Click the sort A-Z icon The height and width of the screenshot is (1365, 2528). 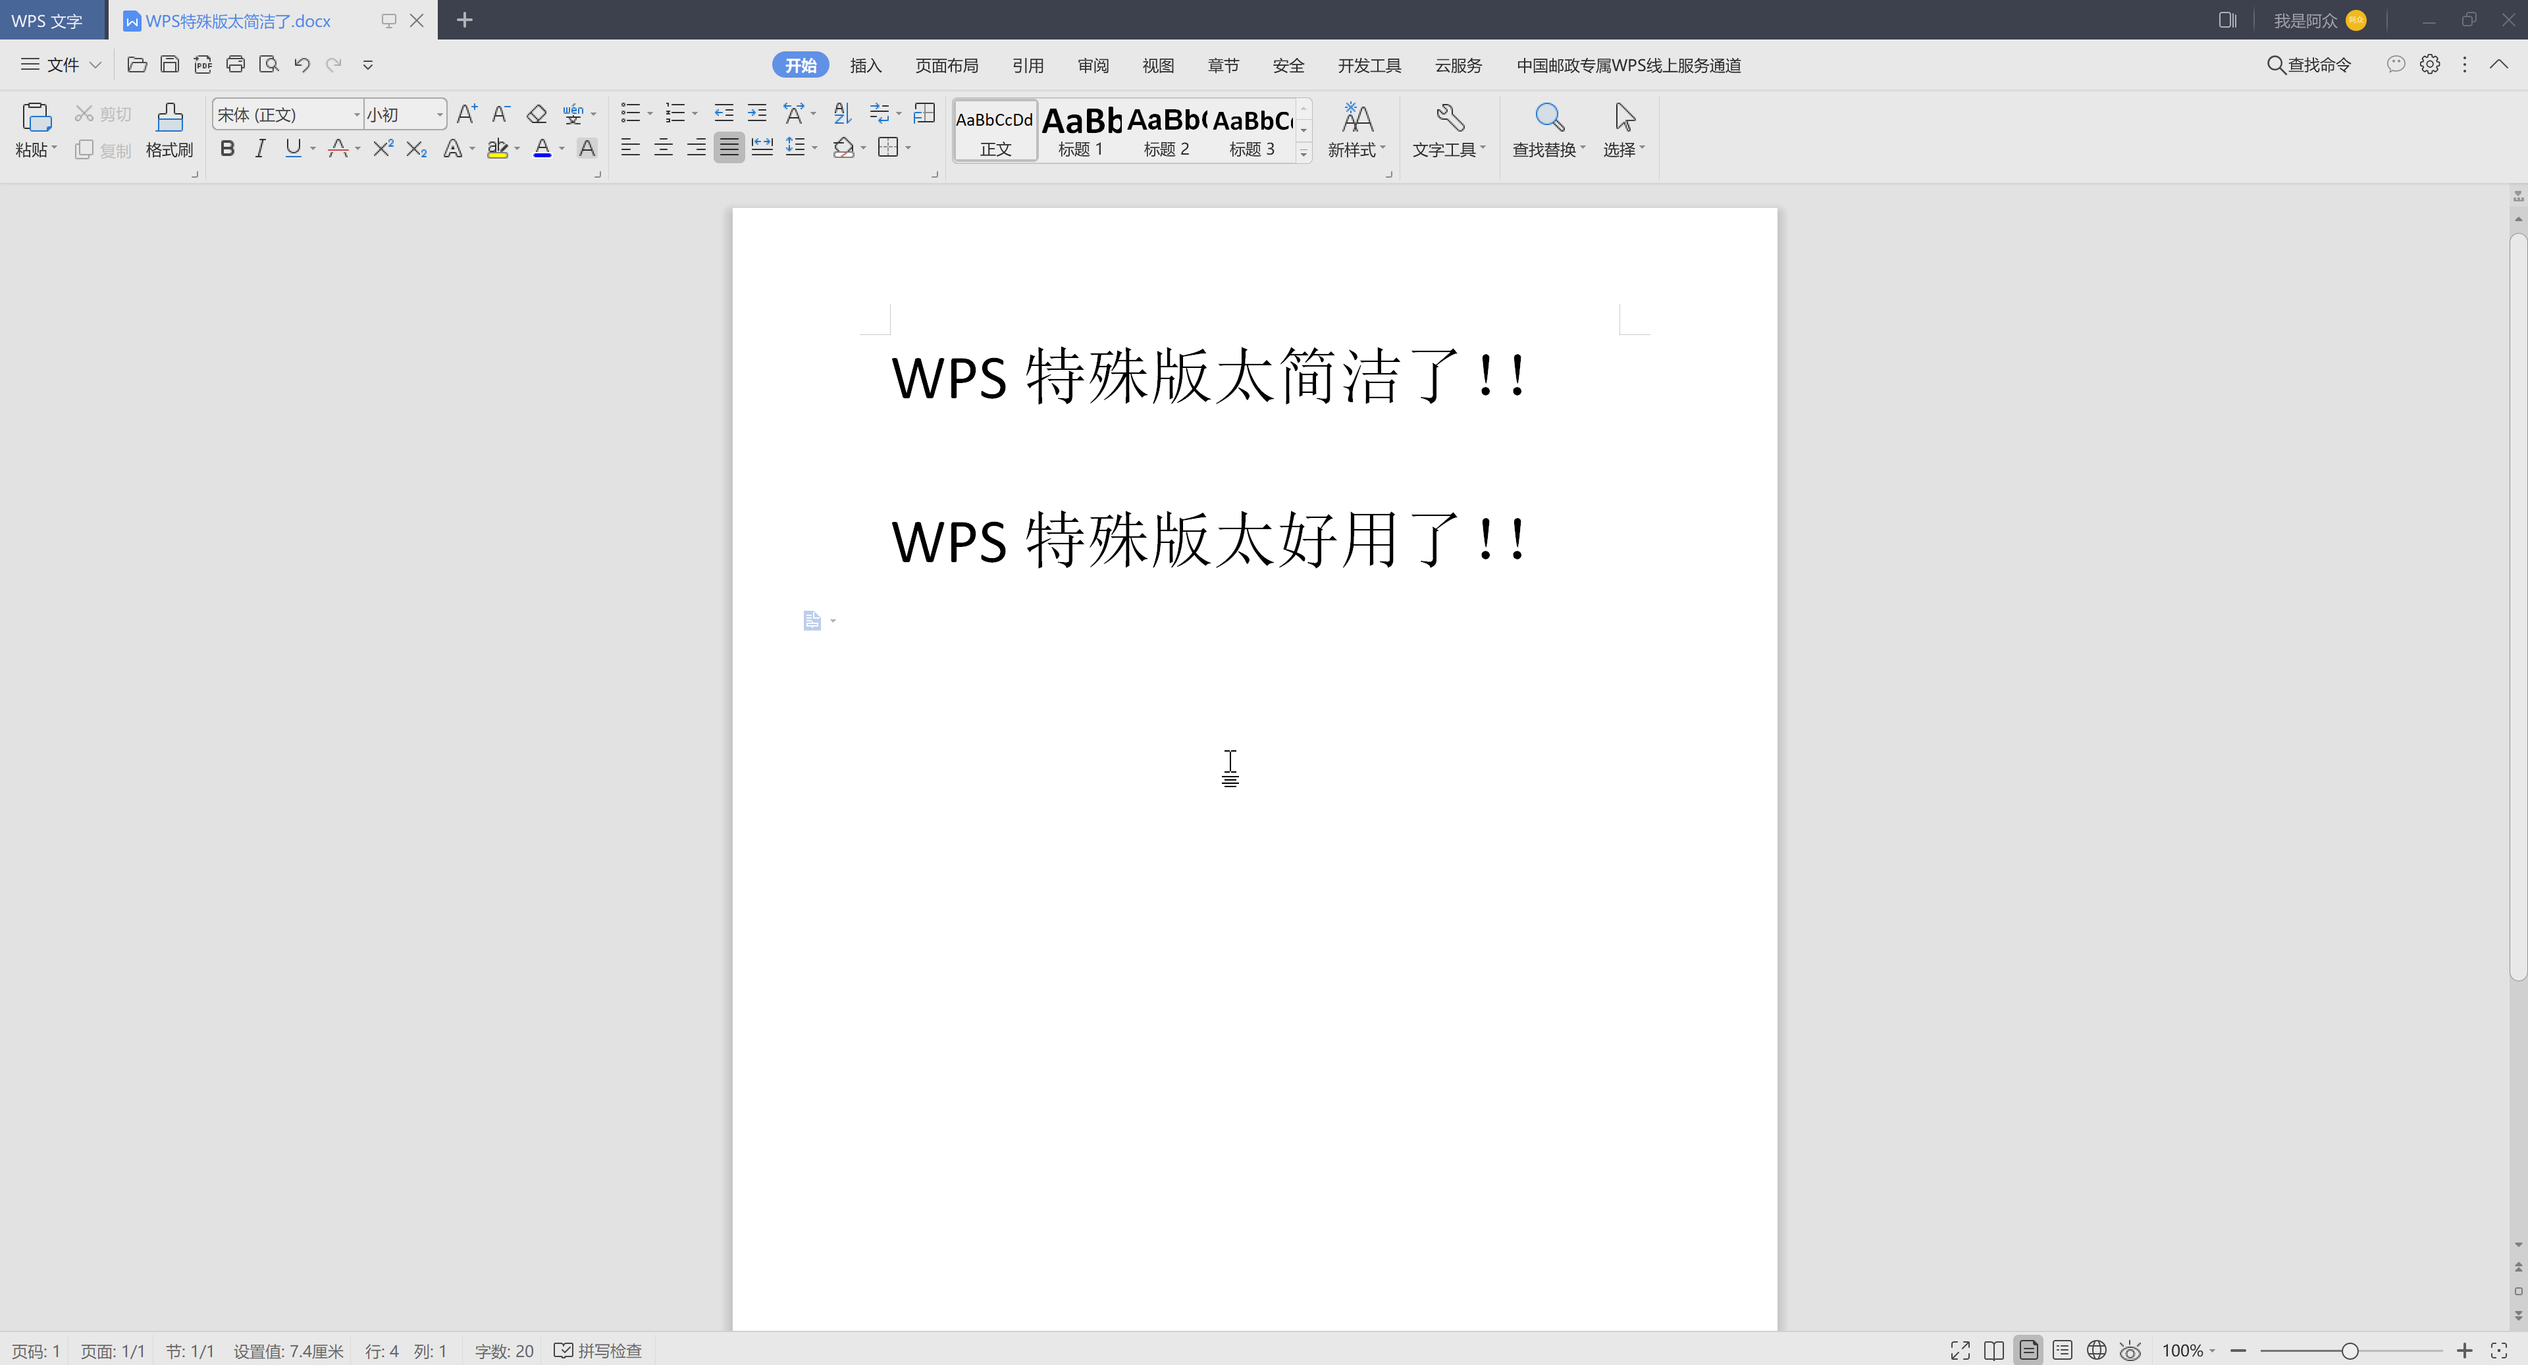(842, 114)
